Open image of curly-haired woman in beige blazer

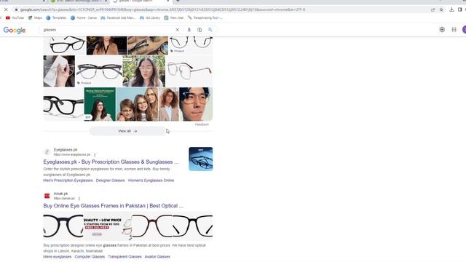168,104
